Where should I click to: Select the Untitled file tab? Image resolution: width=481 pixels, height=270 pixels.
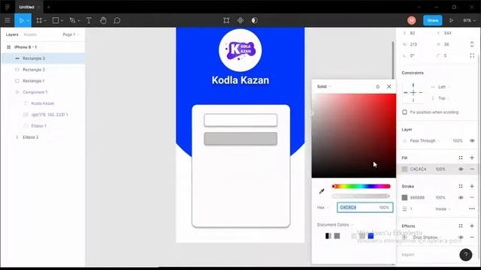[27, 7]
